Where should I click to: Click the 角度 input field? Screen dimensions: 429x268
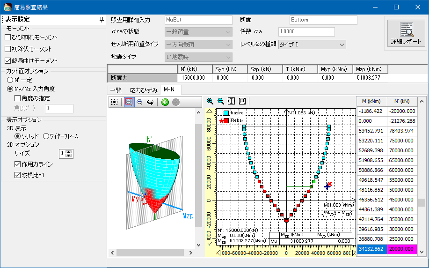pos(59,109)
